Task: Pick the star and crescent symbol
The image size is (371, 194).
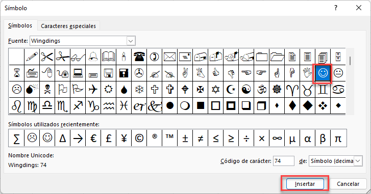Action: pos(231,90)
